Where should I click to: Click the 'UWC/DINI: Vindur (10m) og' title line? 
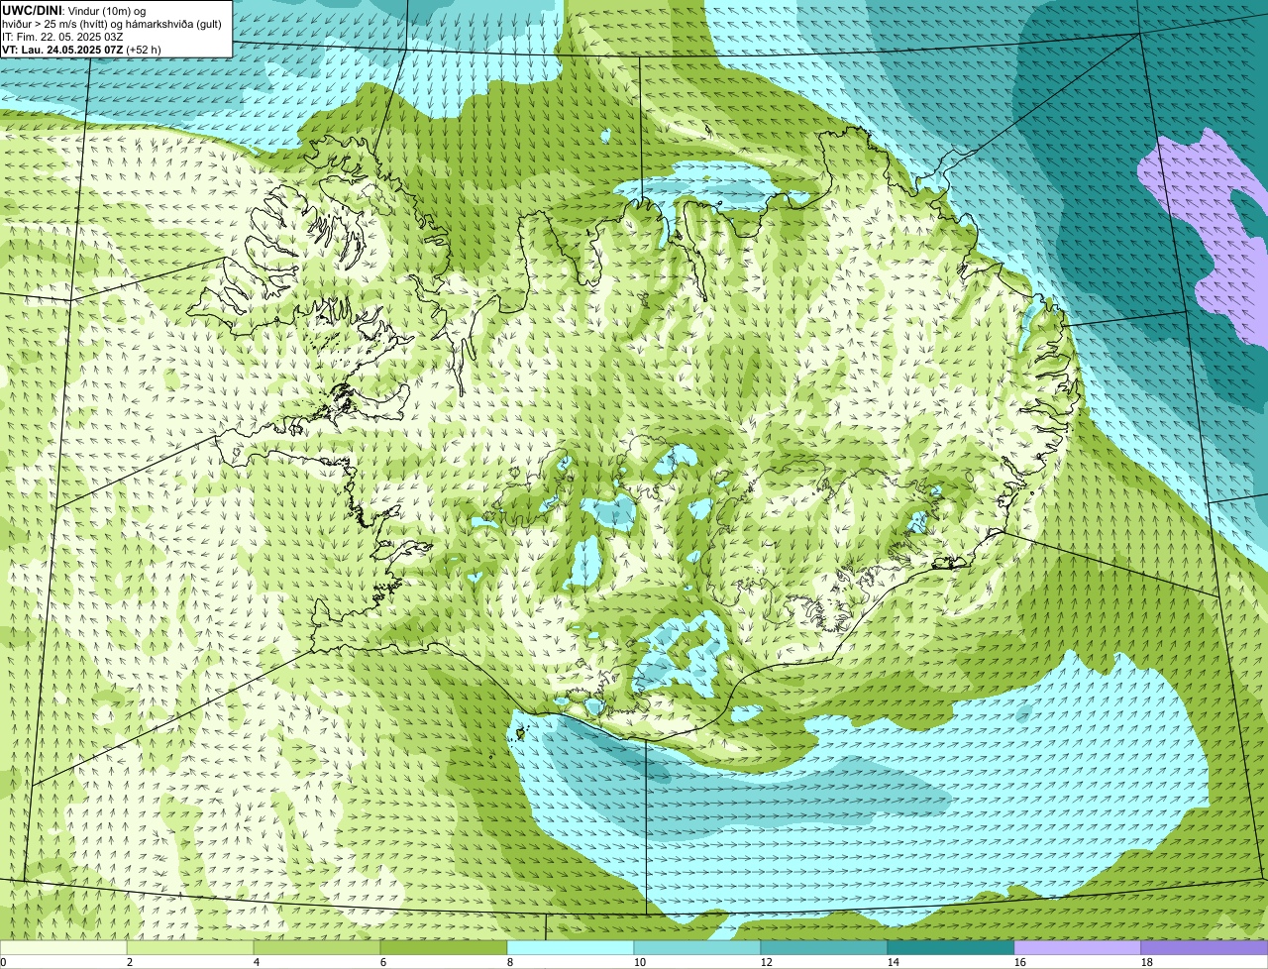coord(74,10)
